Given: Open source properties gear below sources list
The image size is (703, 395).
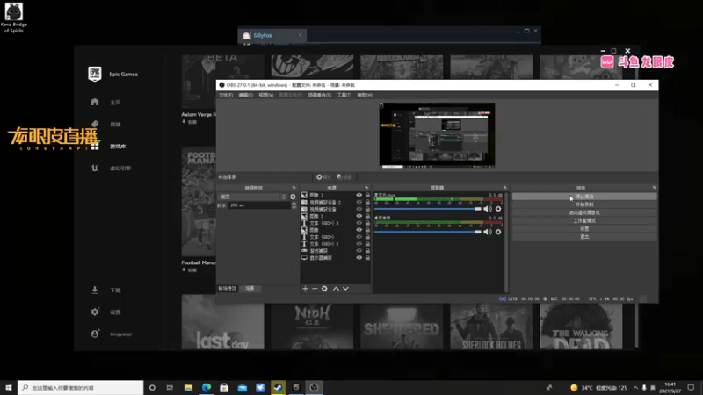Looking at the screenshot, I should point(324,289).
